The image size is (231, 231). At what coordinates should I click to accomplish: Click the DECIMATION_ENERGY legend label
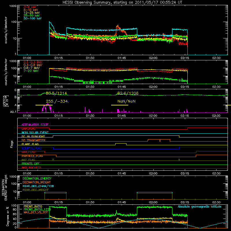coord(37,178)
